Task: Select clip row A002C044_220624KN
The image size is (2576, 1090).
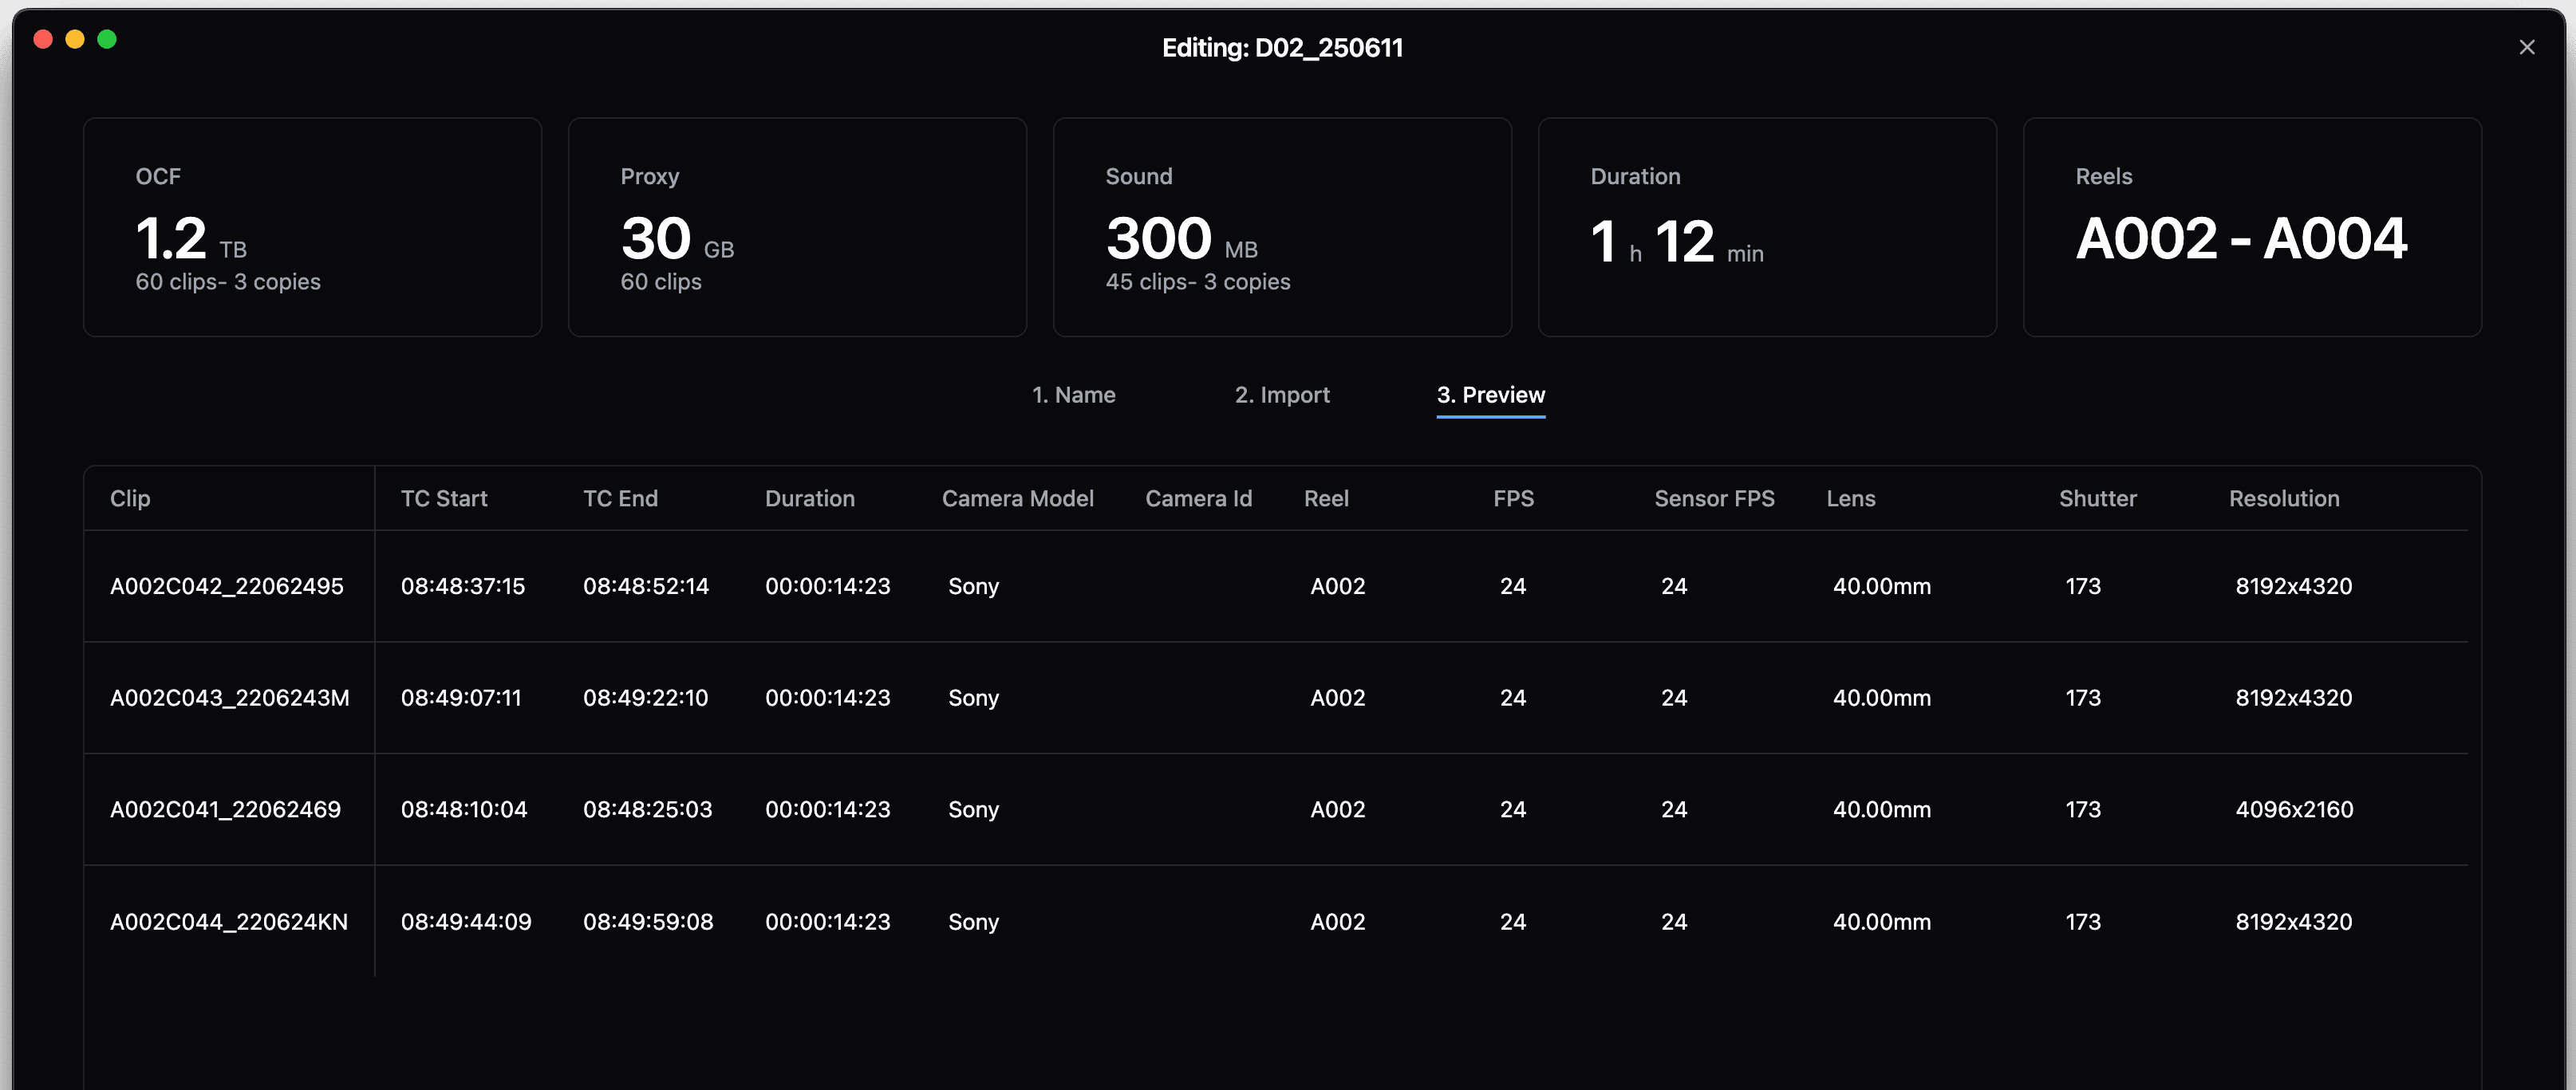Action: [x=229, y=922]
